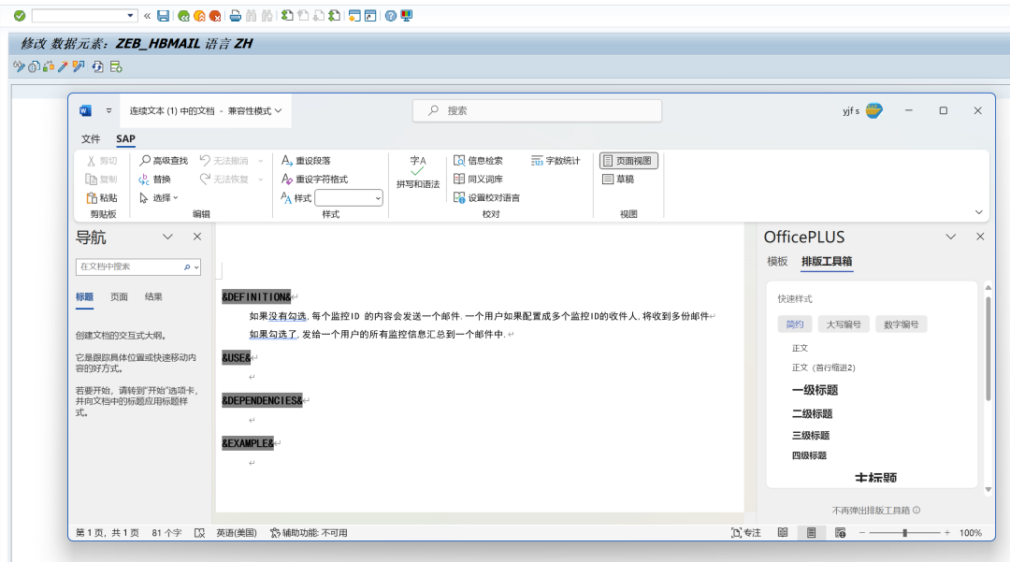This screenshot has height=562, width=1010.
Task: Open the navigation search options dropdown
Action: pyautogui.click(x=196, y=267)
